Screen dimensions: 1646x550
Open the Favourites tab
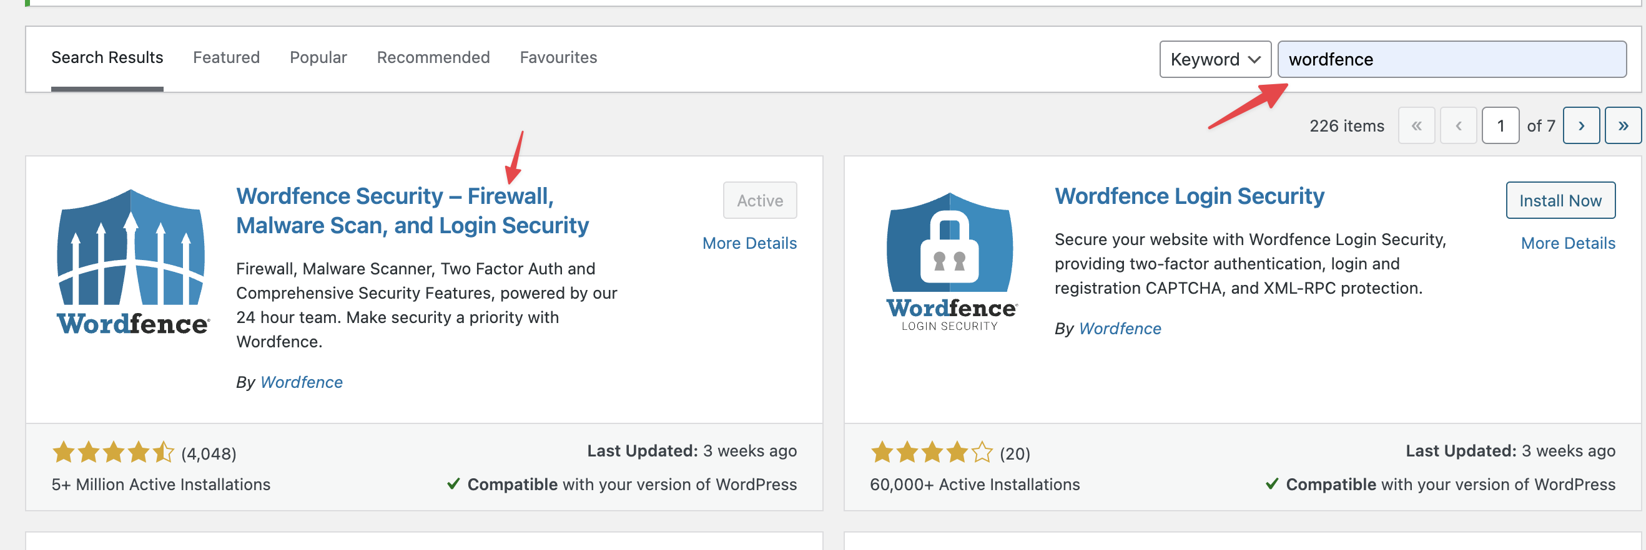pyautogui.click(x=558, y=58)
